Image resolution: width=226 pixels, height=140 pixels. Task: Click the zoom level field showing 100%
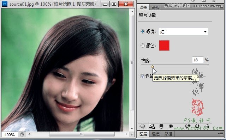pyautogui.click(x=10, y=135)
